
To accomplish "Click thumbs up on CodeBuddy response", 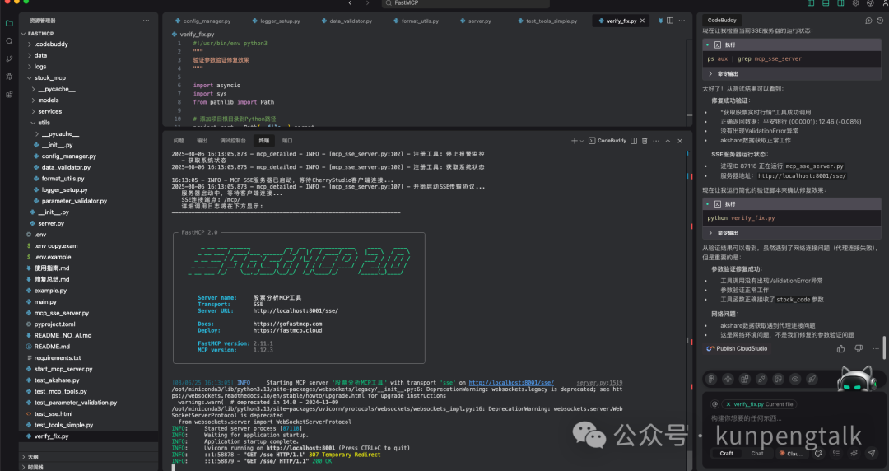I will pos(840,348).
